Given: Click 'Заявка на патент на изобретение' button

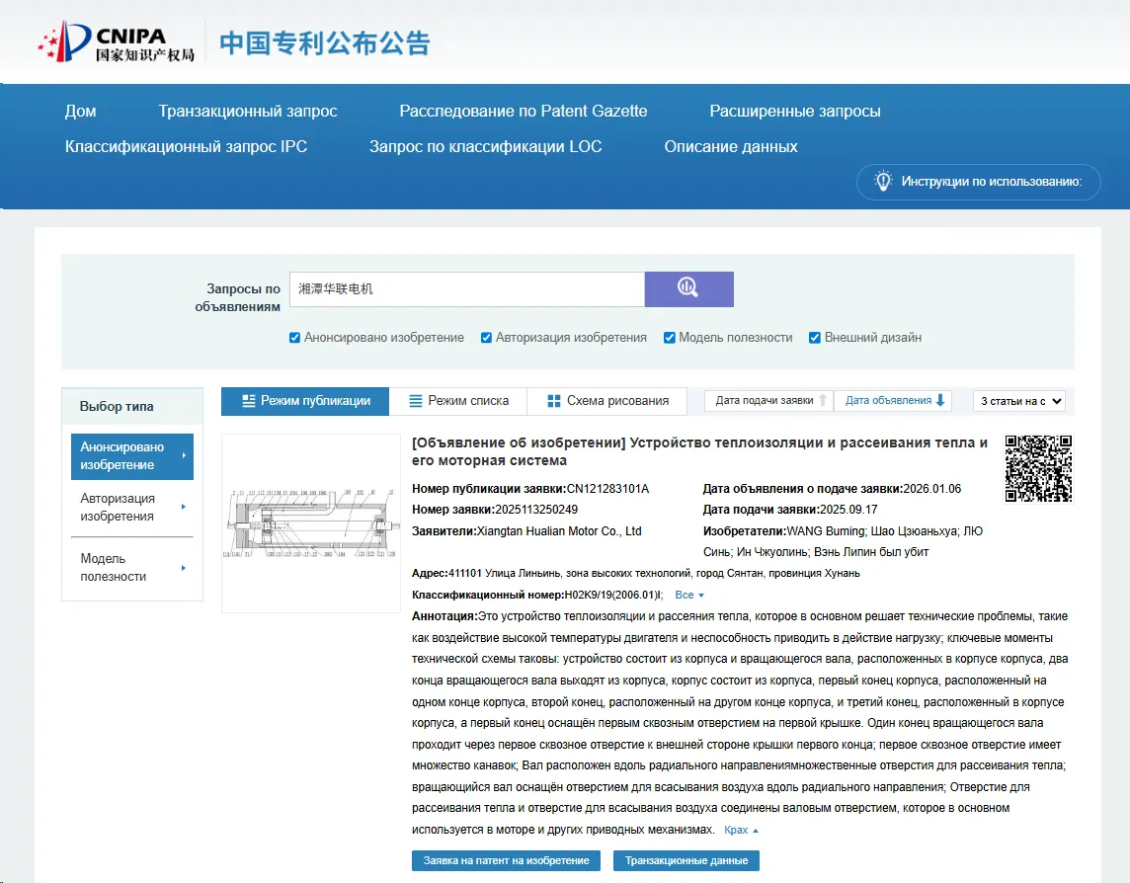Looking at the screenshot, I should tap(506, 860).
